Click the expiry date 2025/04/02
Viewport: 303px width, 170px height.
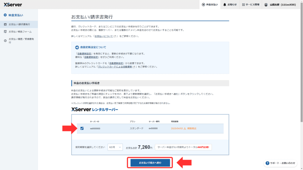[177, 129]
